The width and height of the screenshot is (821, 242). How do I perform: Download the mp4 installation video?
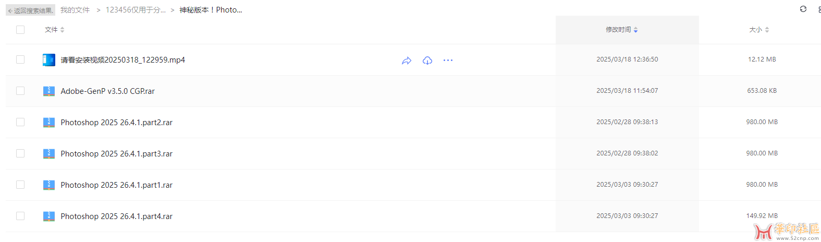(427, 60)
